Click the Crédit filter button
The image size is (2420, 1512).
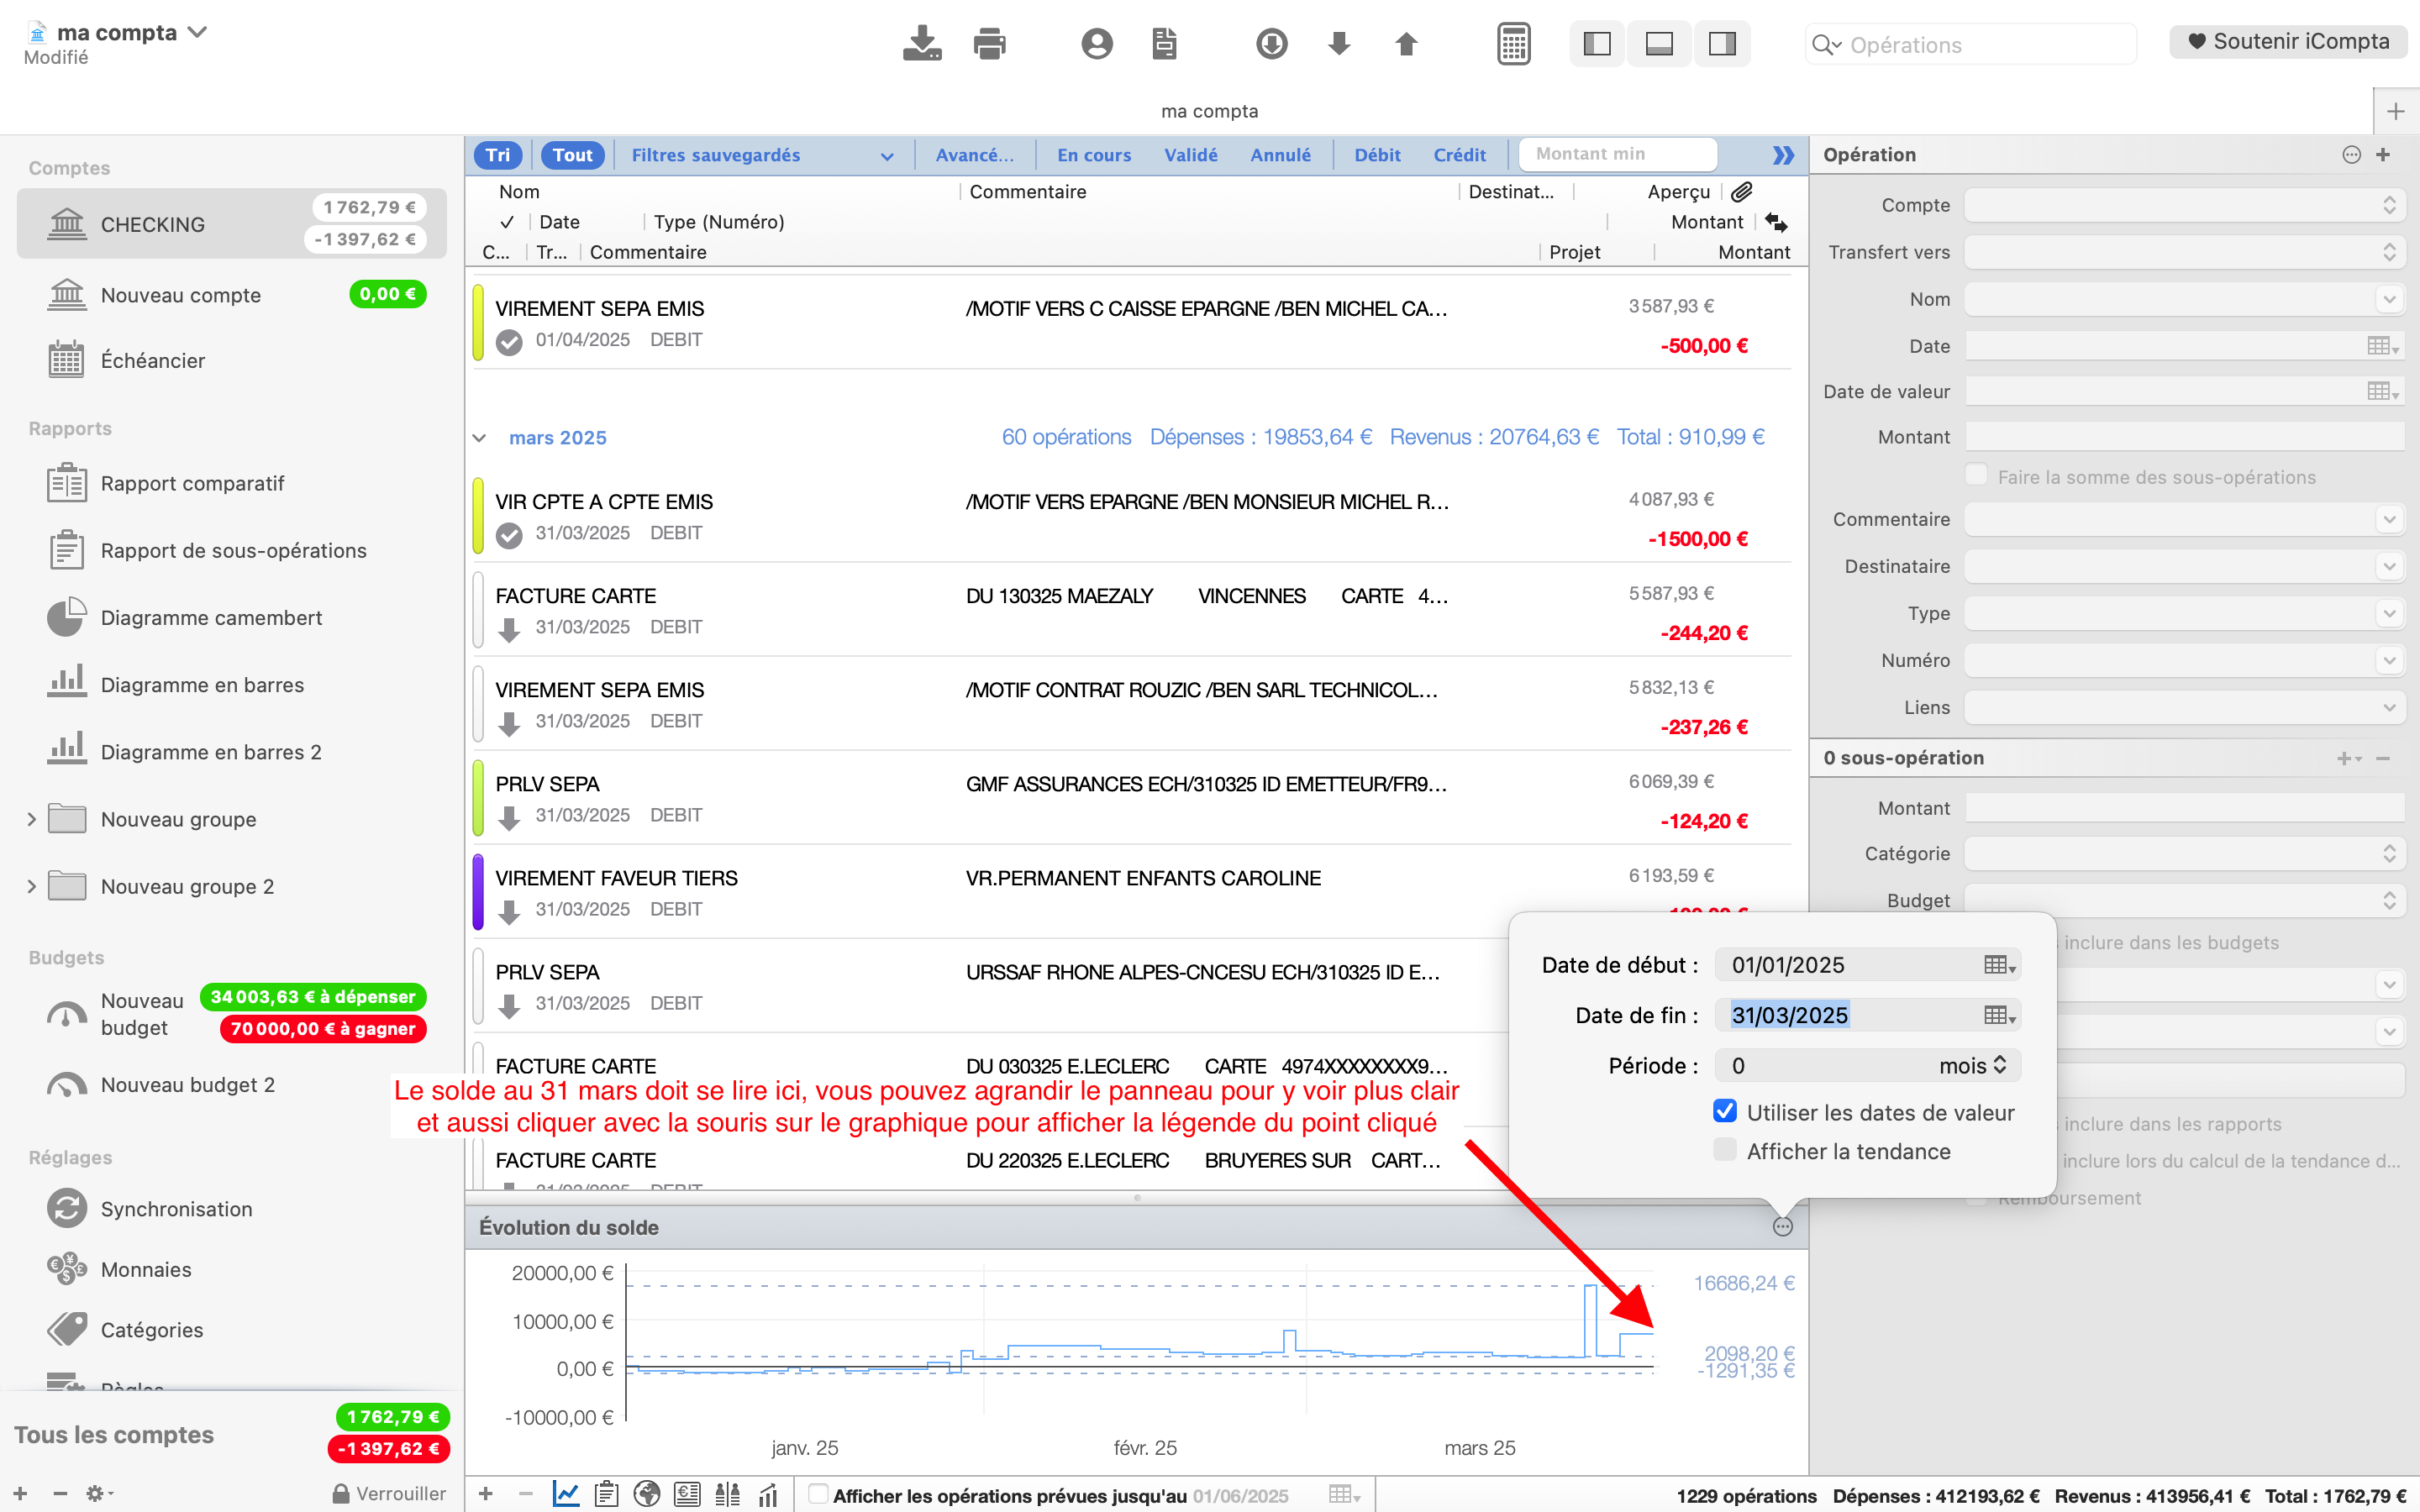pyautogui.click(x=1459, y=155)
